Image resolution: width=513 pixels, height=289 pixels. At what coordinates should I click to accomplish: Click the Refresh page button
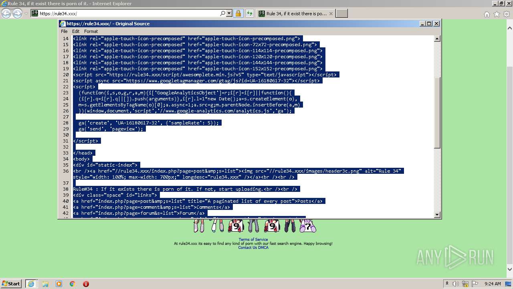point(250,14)
